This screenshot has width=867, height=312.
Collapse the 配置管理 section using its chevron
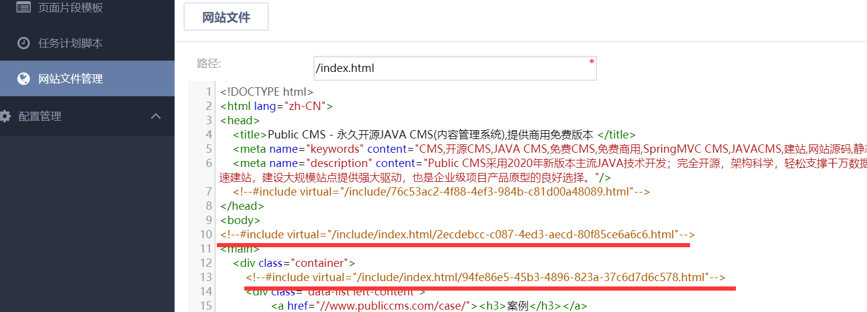click(x=156, y=116)
